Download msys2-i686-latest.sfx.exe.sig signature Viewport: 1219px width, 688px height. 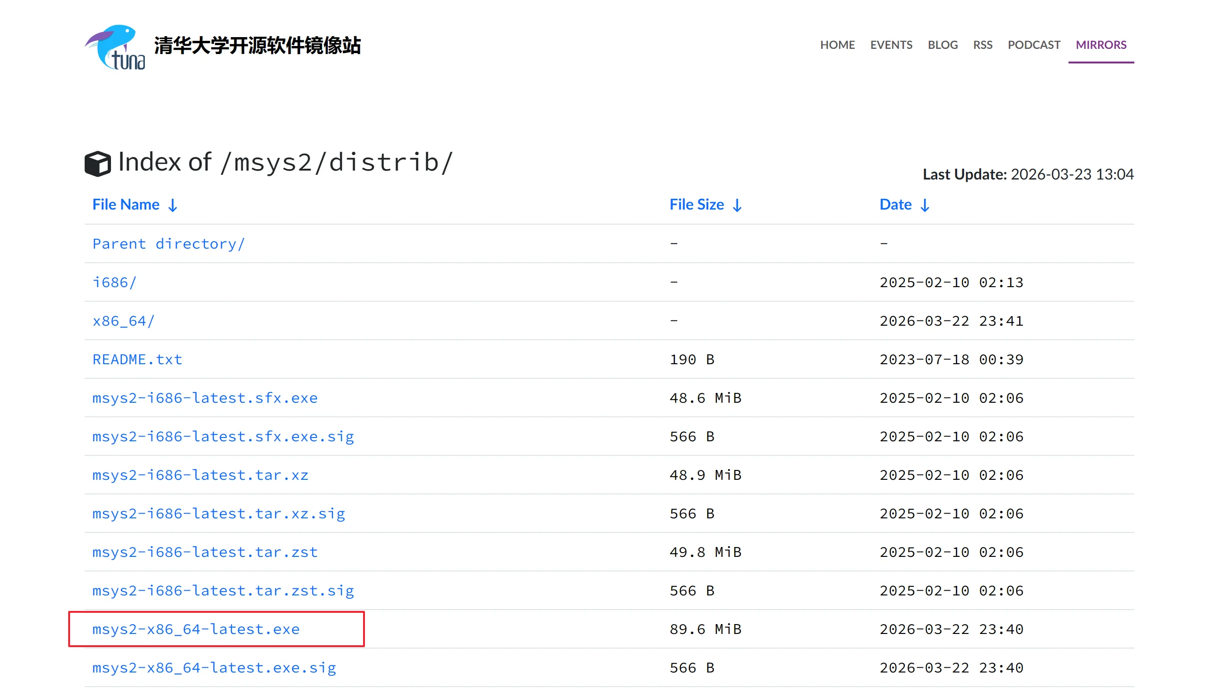223,437
